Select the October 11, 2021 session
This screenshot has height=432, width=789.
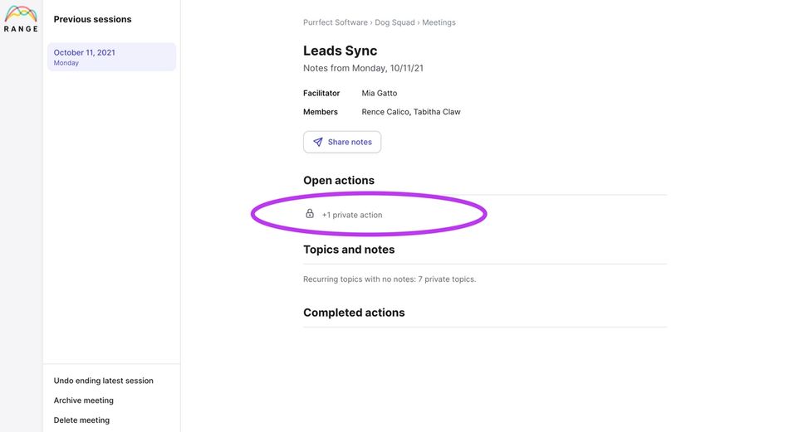[112, 56]
